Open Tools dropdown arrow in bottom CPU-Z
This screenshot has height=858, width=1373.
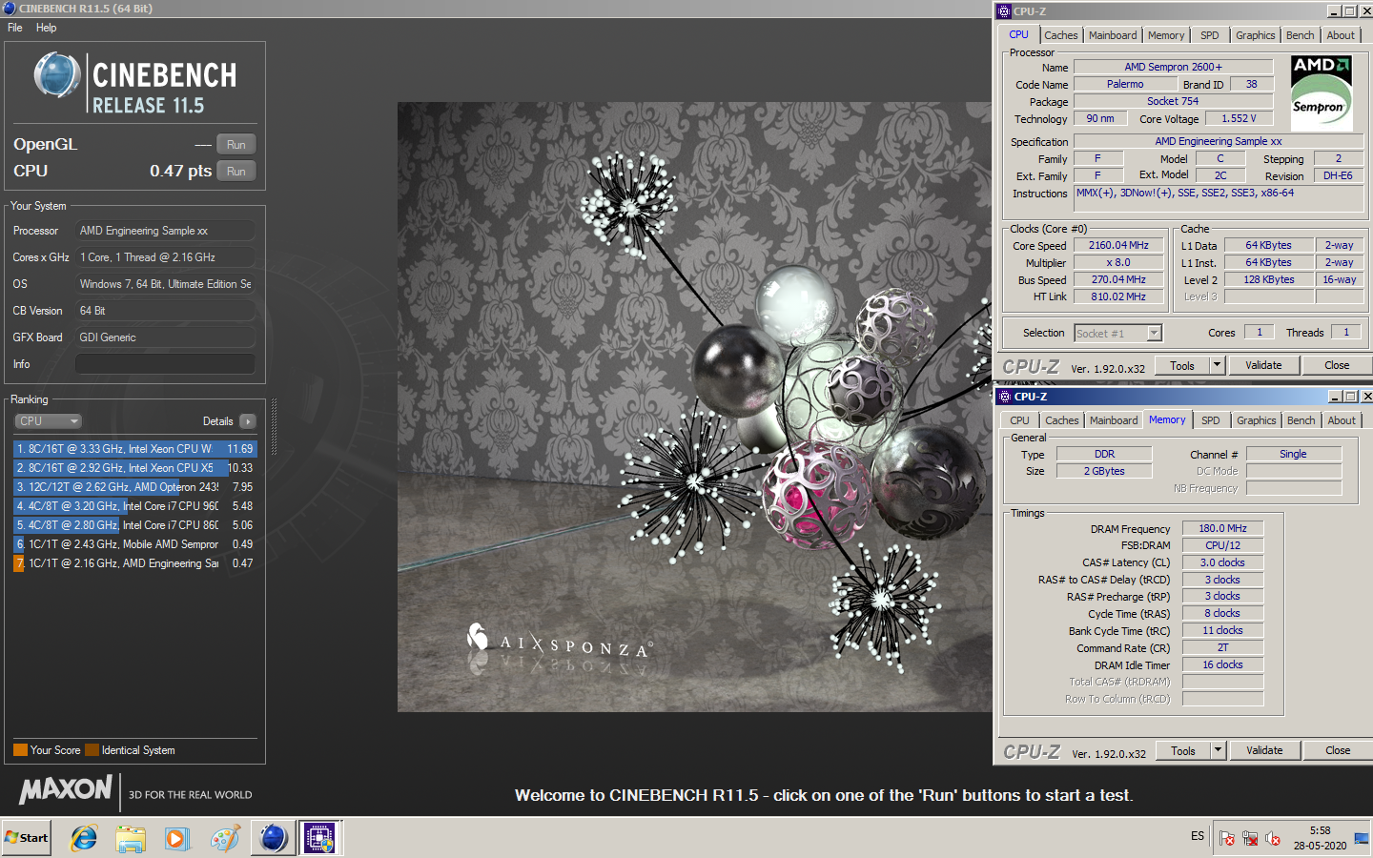click(x=1218, y=750)
